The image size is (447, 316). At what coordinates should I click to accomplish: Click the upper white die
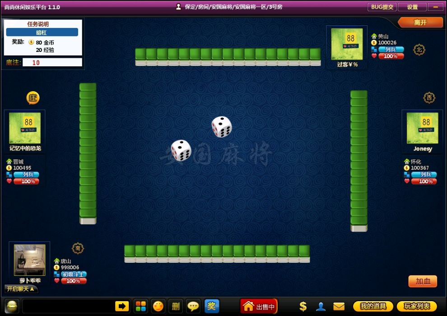tap(222, 126)
